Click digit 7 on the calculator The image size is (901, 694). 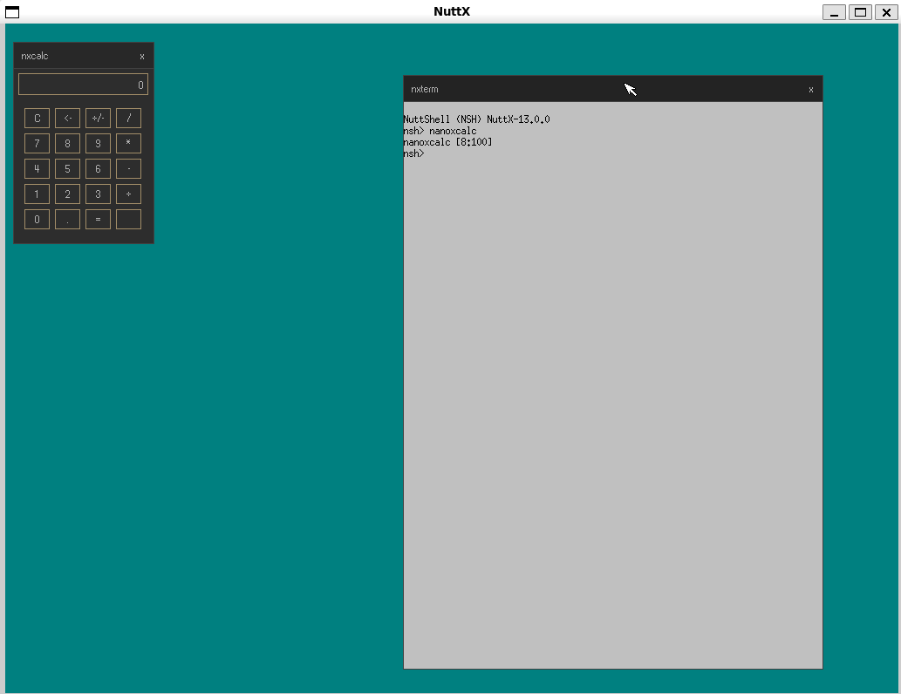coord(37,144)
